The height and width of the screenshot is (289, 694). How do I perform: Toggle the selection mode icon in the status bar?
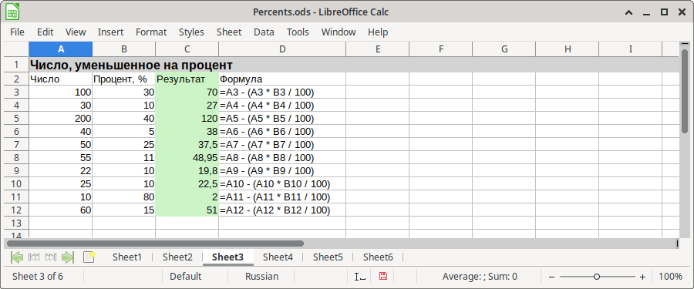360,277
